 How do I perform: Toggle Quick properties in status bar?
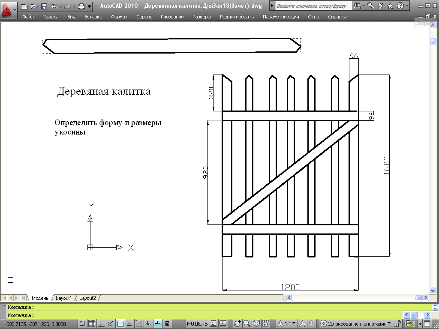(167, 324)
